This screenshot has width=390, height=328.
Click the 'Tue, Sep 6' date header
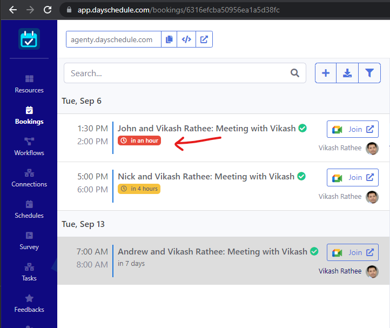(82, 101)
